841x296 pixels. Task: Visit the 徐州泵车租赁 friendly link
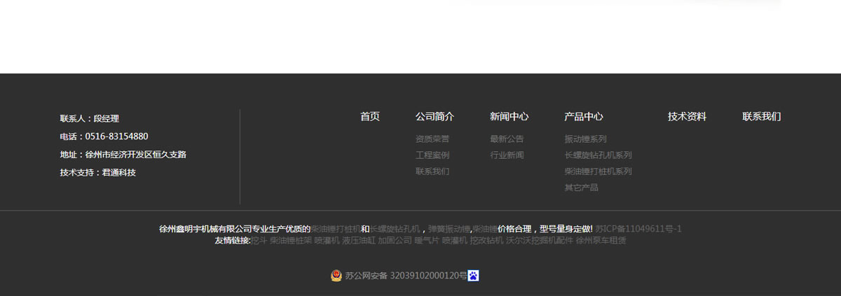[601, 241]
